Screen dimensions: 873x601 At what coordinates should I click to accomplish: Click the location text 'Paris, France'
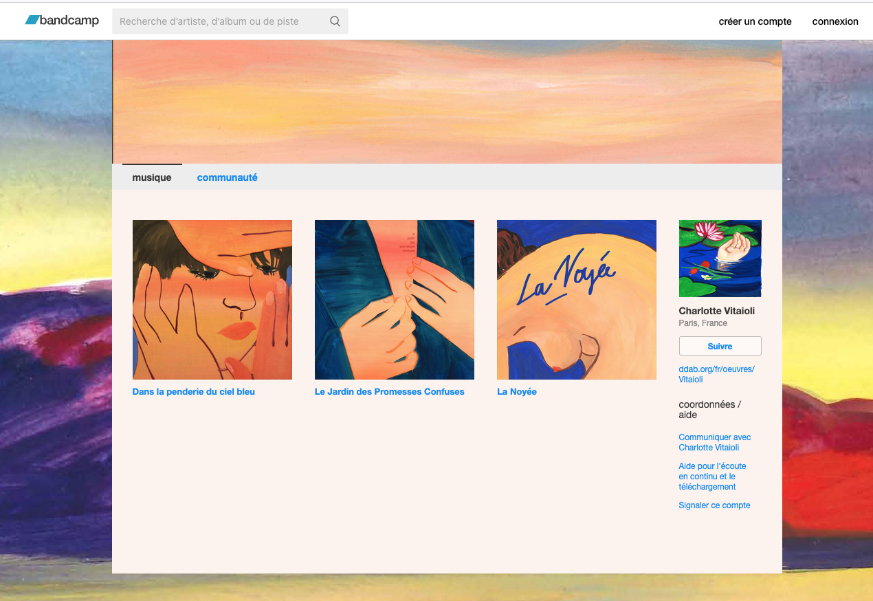click(703, 323)
